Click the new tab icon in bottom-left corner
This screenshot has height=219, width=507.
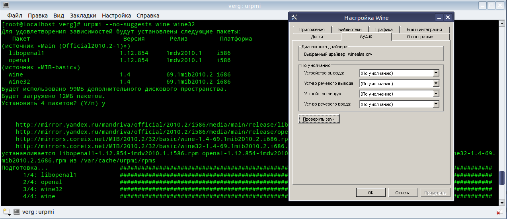(x=6, y=212)
